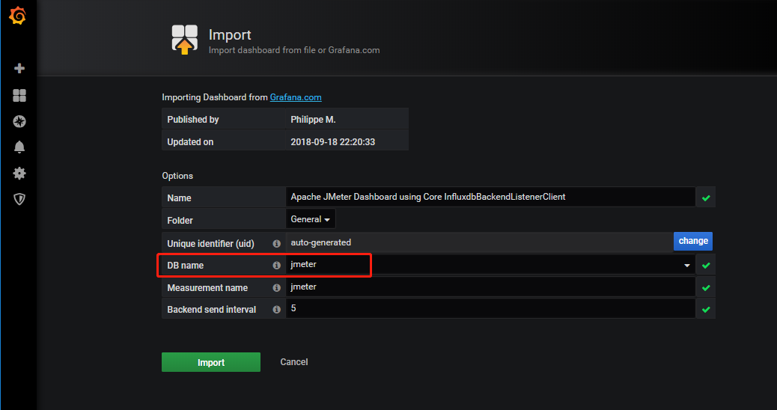The width and height of the screenshot is (777, 410).
Task: Click the info icon next to DB name
Action: [x=276, y=266]
